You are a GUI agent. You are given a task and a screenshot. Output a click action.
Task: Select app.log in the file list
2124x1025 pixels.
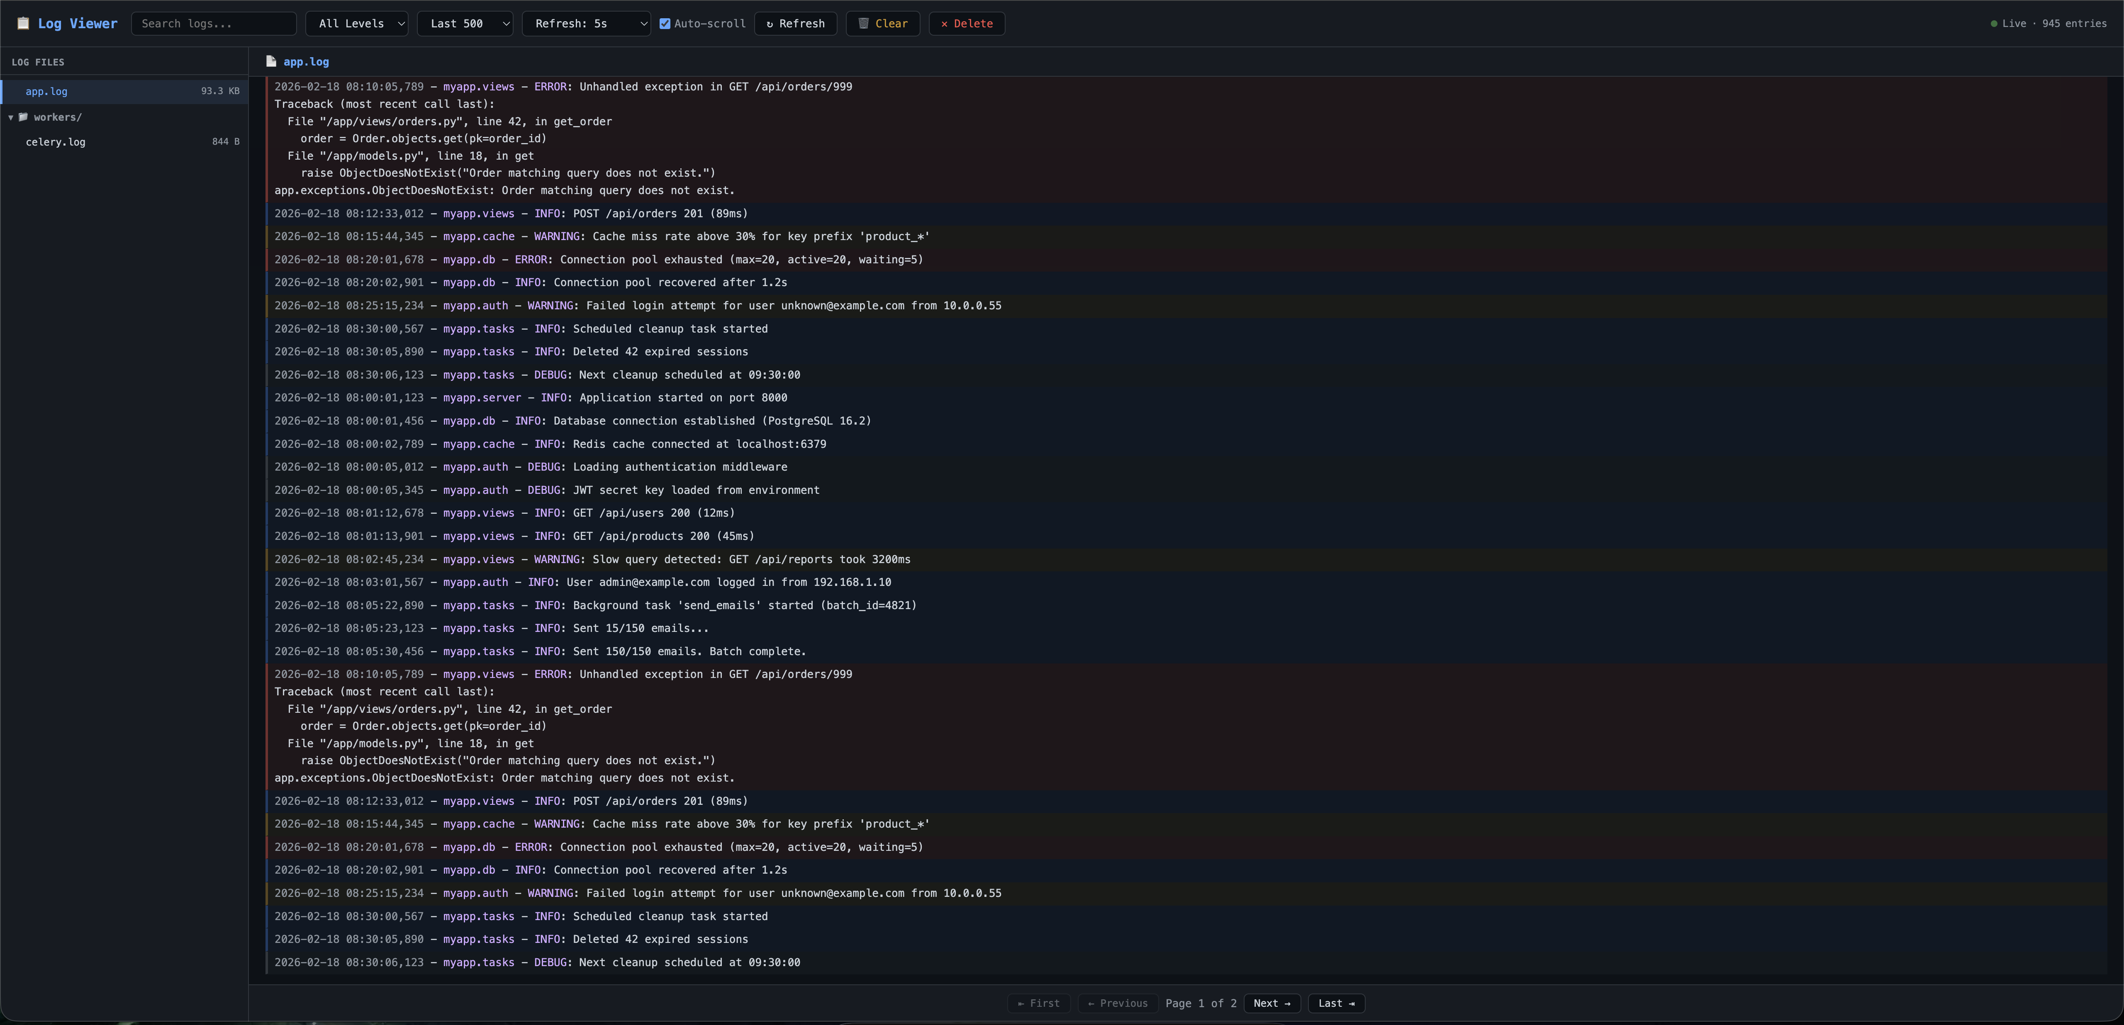pos(124,92)
